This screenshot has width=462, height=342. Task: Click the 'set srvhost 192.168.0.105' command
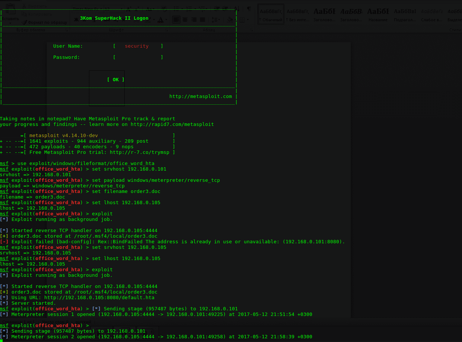click(129, 247)
